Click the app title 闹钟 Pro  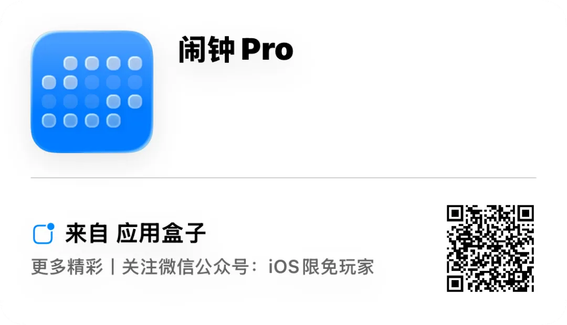(x=236, y=50)
